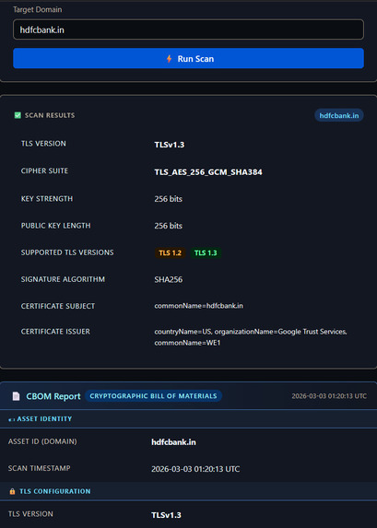The width and height of the screenshot is (377, 528).
Task: Click the TLSv1.3 value in Scan Results
Action: pos(169,145)
